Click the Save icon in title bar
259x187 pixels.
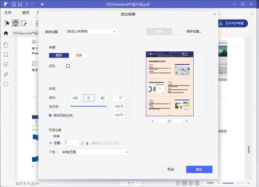(14, 4)
